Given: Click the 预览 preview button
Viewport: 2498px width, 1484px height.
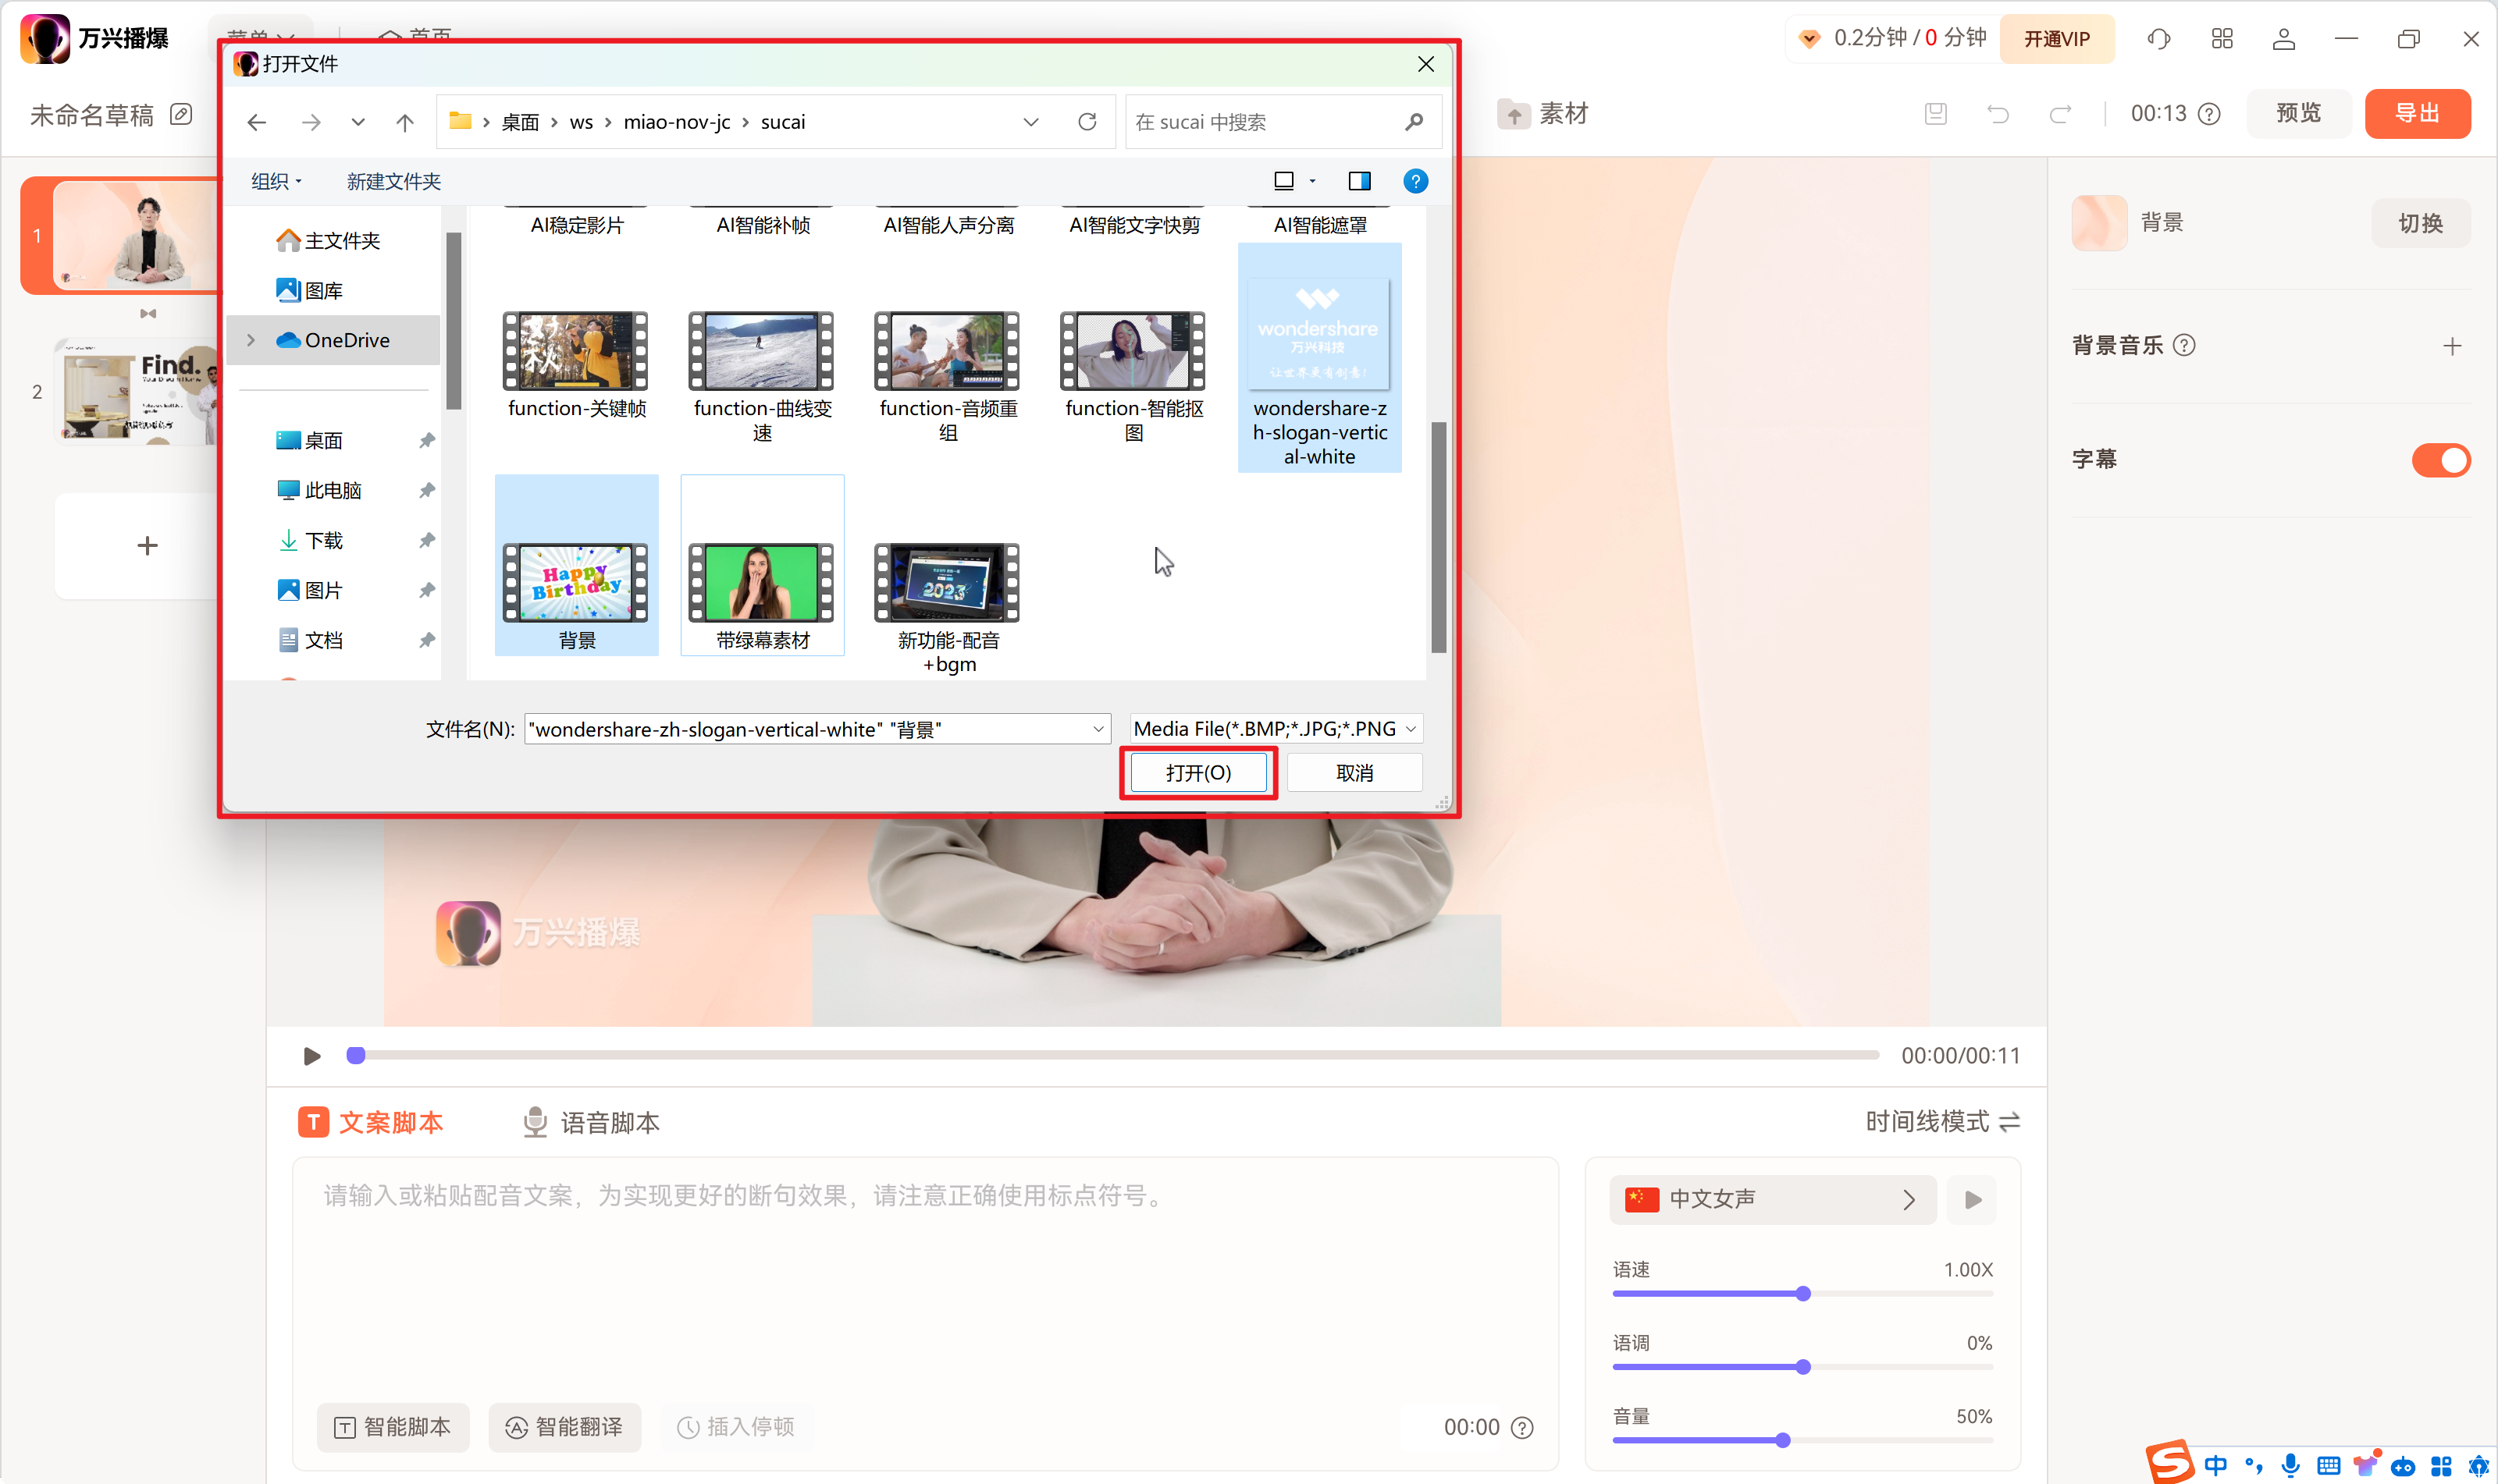Looking at the screenshot, I should tap(2298, 113).
